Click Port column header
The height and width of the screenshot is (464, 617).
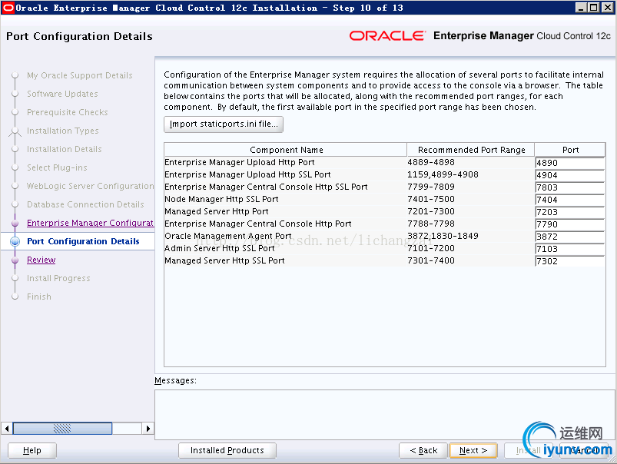pyautogui.click(x=570, y=150)
